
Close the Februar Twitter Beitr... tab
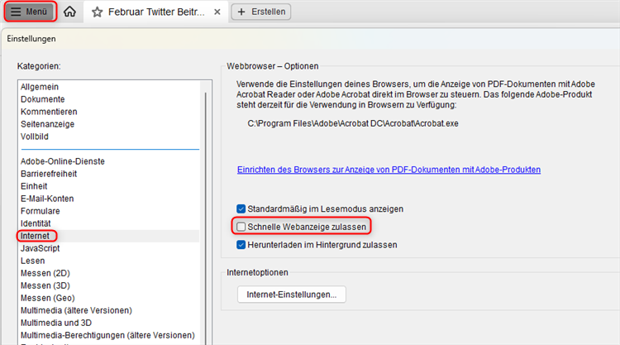coord(217,12)
